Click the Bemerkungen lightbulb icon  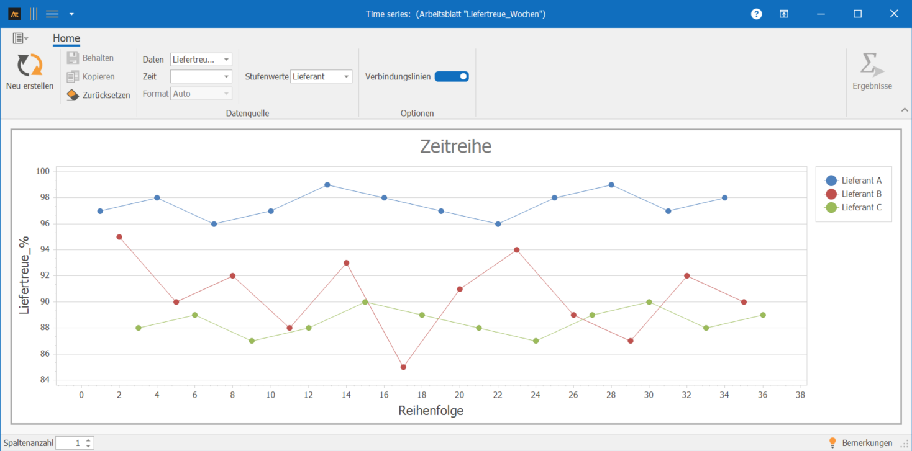[832, 442]
